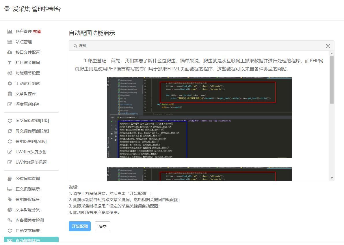Image resolution: width=344 pixels, height=245 pixels.
Task: Open 内容相关度检测 page
Action: click(x=30, y=220)
